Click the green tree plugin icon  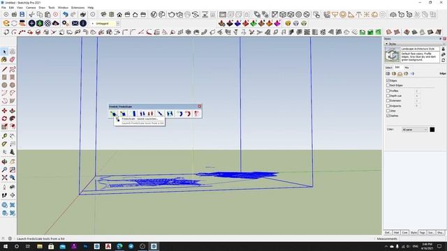point(40,23)
